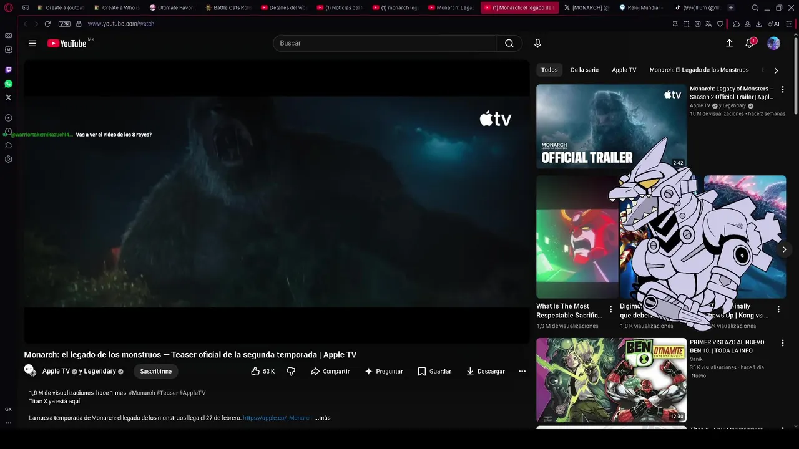Open browser downloads icon

758,24
